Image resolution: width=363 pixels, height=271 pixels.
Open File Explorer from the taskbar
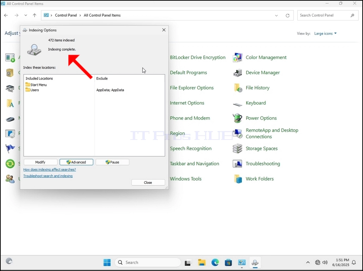[202, 263]
